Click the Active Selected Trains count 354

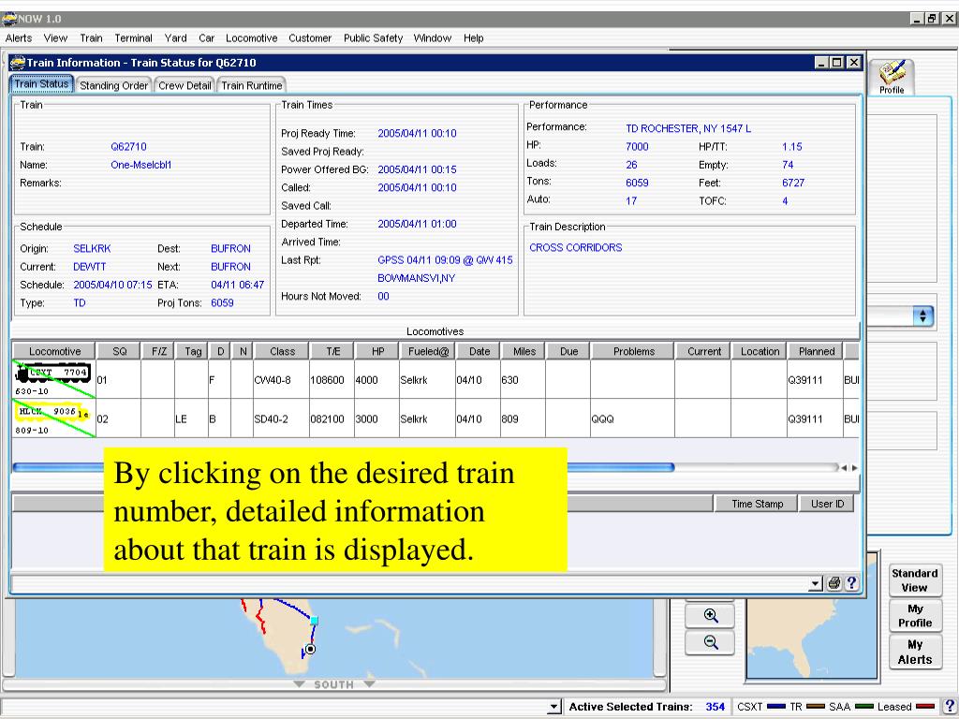pyautogui.click(x=715, y=707)
